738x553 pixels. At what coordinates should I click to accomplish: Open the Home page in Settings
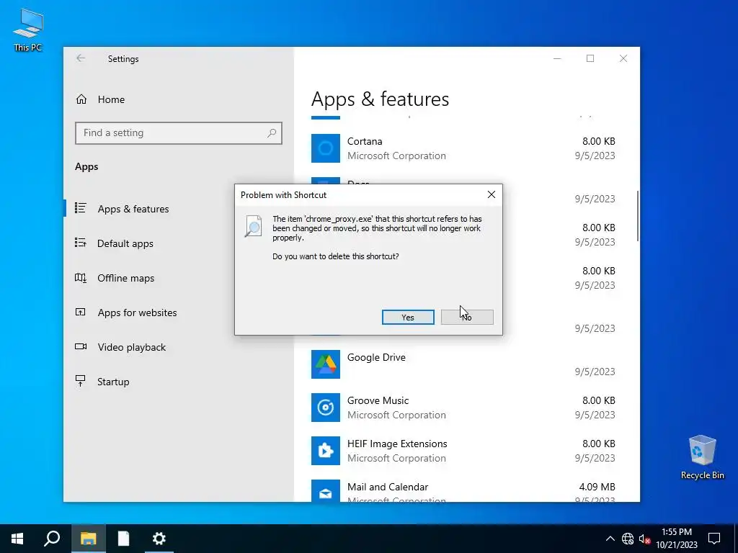pos(111,99)
